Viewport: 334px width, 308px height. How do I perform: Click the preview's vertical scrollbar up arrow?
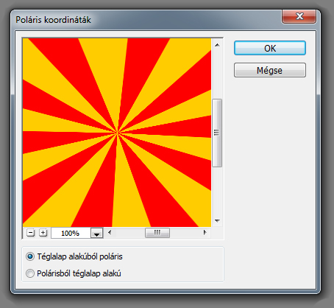[217, 45]
